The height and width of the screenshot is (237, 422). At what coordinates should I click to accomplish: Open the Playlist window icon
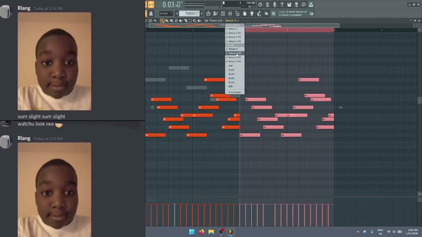coord(208,13)
